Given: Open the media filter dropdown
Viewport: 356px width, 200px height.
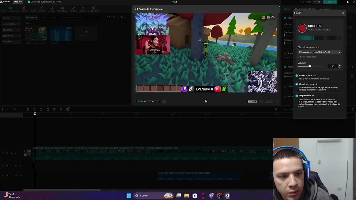Looking at the screenshot, I should 123,17.
